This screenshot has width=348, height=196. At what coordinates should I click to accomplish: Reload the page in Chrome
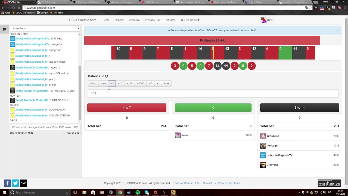pos(14,8)
